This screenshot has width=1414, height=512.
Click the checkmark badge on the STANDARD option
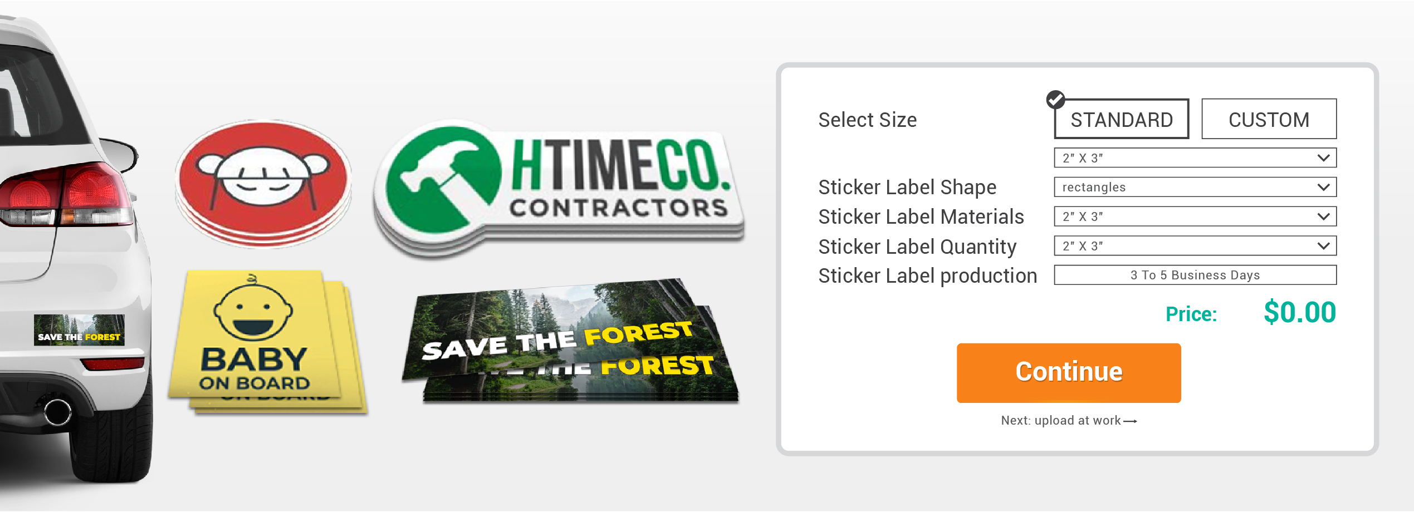[x=1055, y=100]
